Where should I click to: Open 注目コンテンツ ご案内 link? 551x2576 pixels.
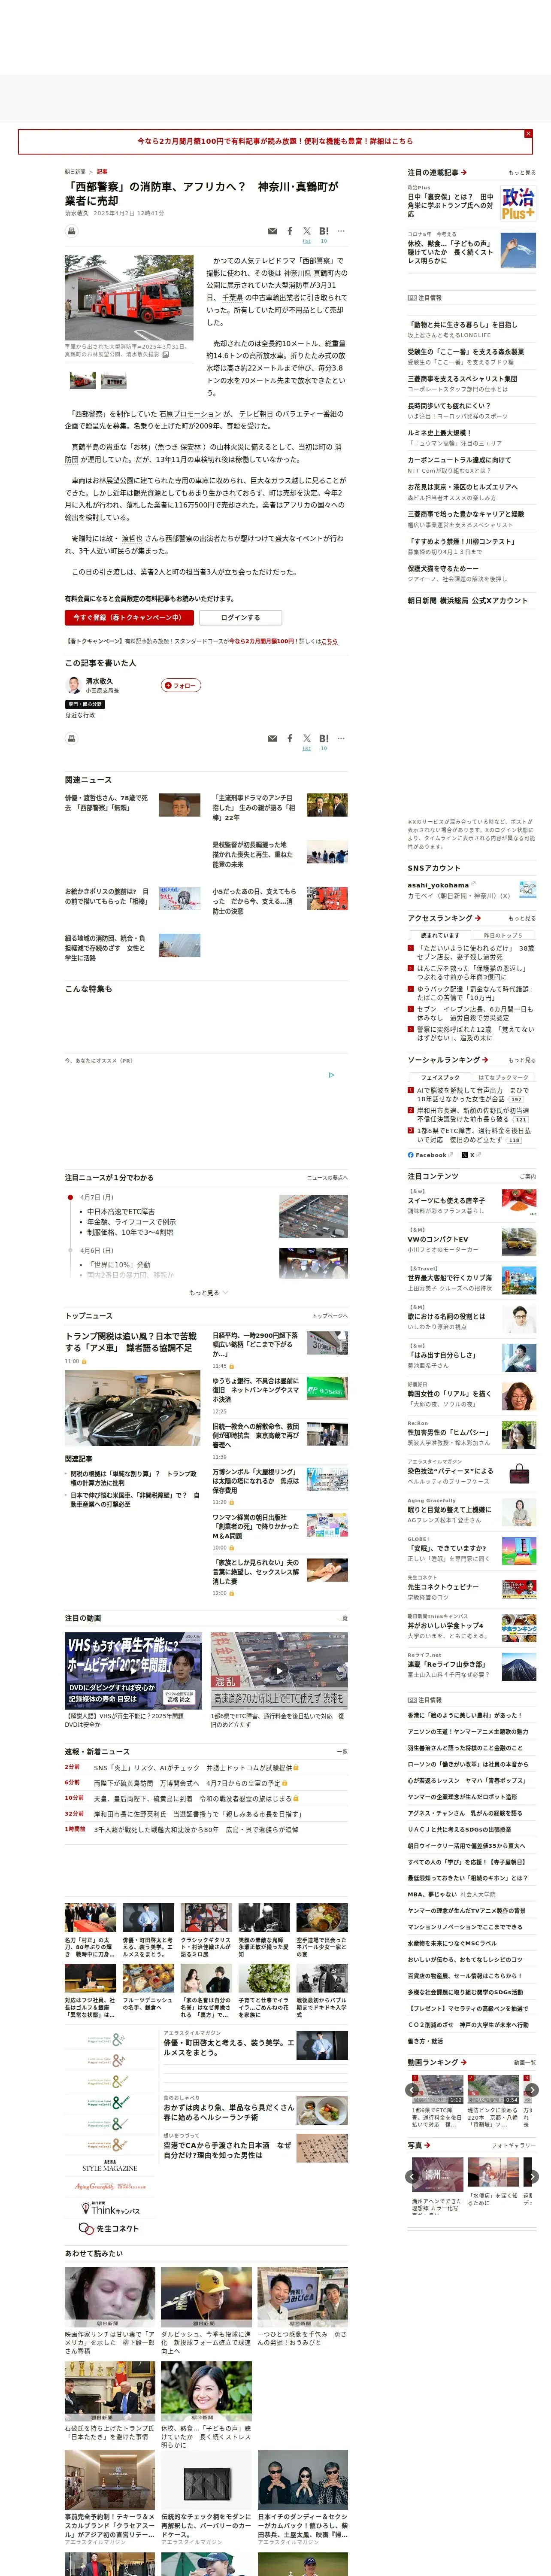tap(528, 1177)
